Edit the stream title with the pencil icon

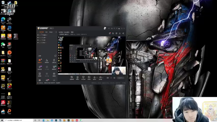click(x=68, y=34)
